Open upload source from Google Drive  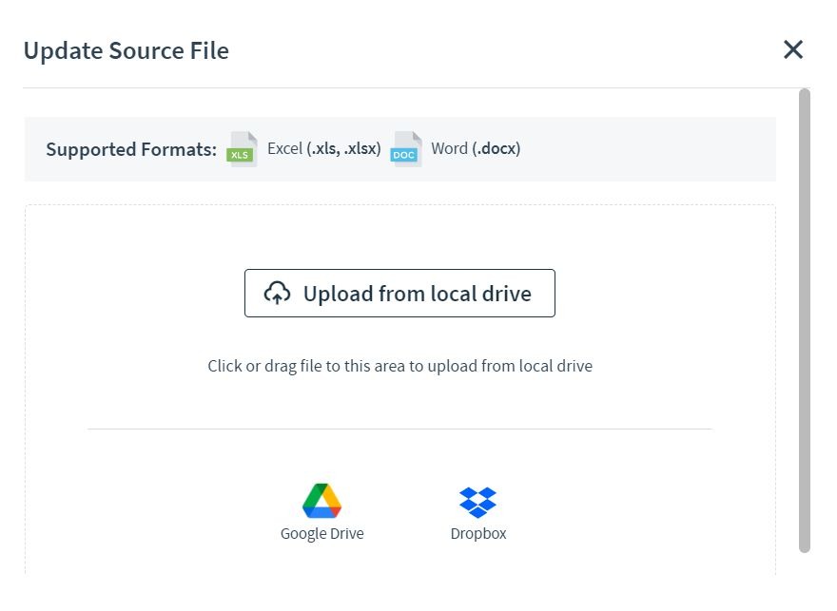[x=322, y=508]
